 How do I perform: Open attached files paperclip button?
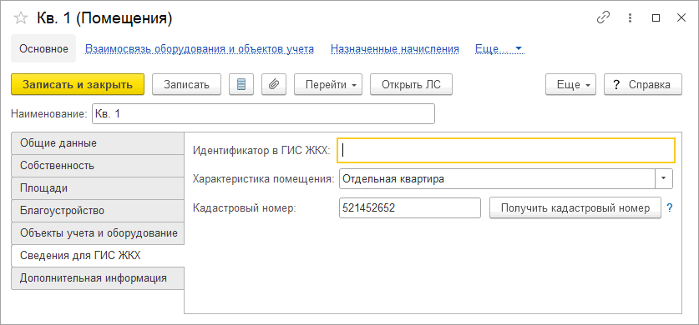274,84
